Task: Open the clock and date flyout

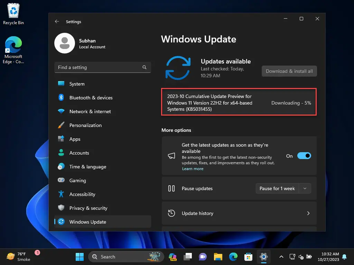Action: coord(328,257)
